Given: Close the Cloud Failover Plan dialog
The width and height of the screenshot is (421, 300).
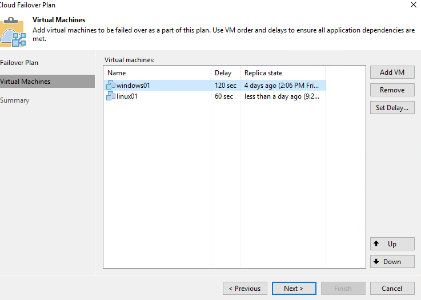Looking at the screenshot, I should pos(413,5).
